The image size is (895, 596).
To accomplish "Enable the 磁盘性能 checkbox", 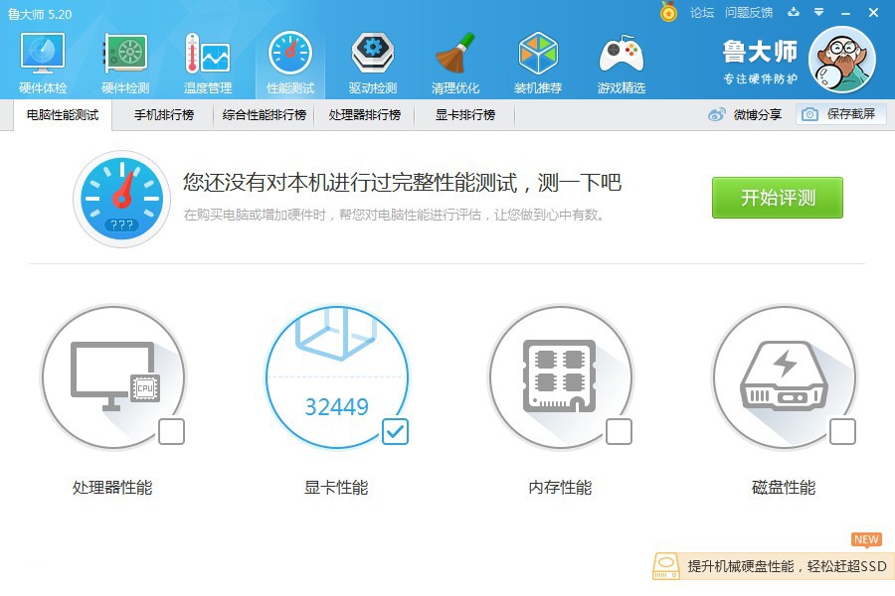I will 842,432.
